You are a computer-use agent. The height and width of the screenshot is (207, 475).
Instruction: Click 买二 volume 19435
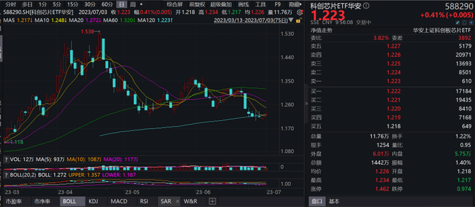[x=464, y=100]
